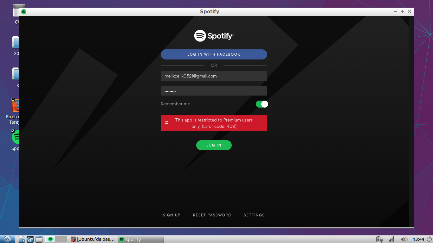
Task: Maximize the Spotify window
Action: pos(403,11)
